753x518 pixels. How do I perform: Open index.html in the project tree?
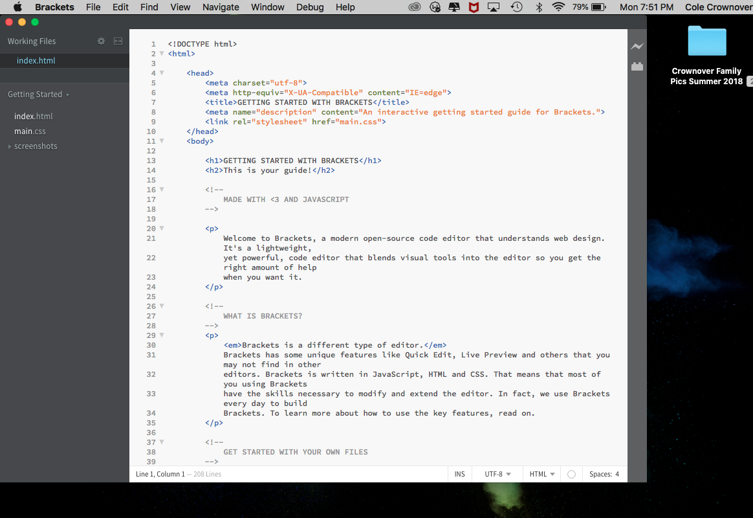coord(33,117)
